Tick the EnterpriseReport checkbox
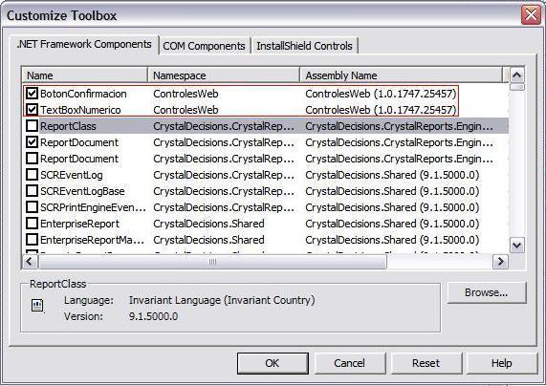The image size is (546, 386). click(33, 224)
